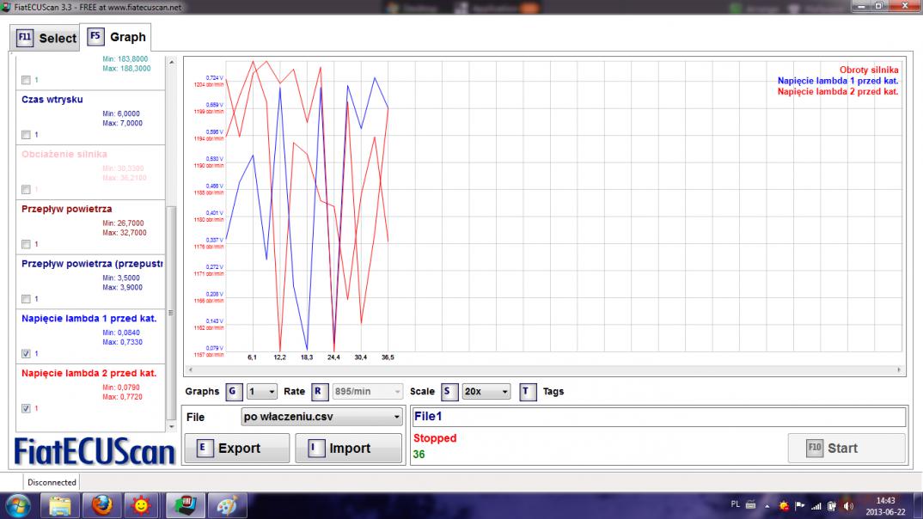The height and width of the screenshot is (519, 923).
Task: Click the Import button
Action: point(348,449)
